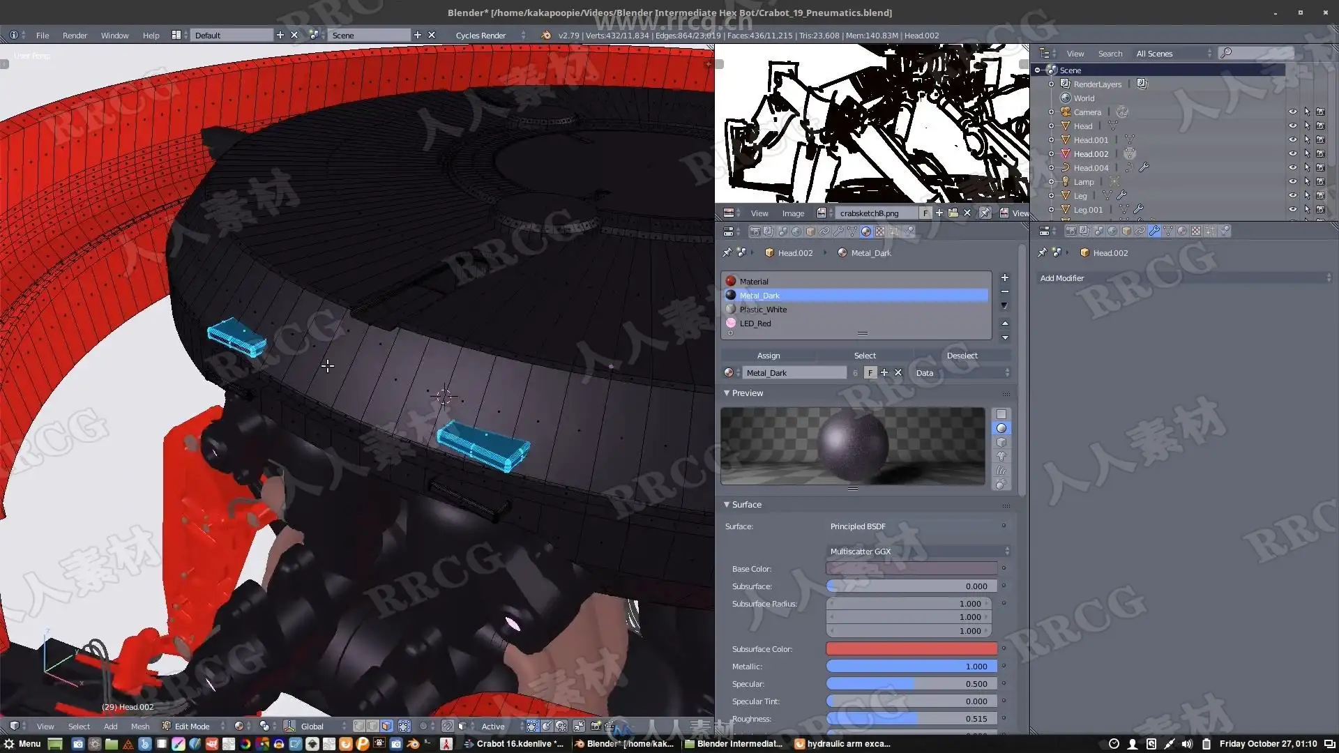Click the Assign button

[x=768, y=356]
